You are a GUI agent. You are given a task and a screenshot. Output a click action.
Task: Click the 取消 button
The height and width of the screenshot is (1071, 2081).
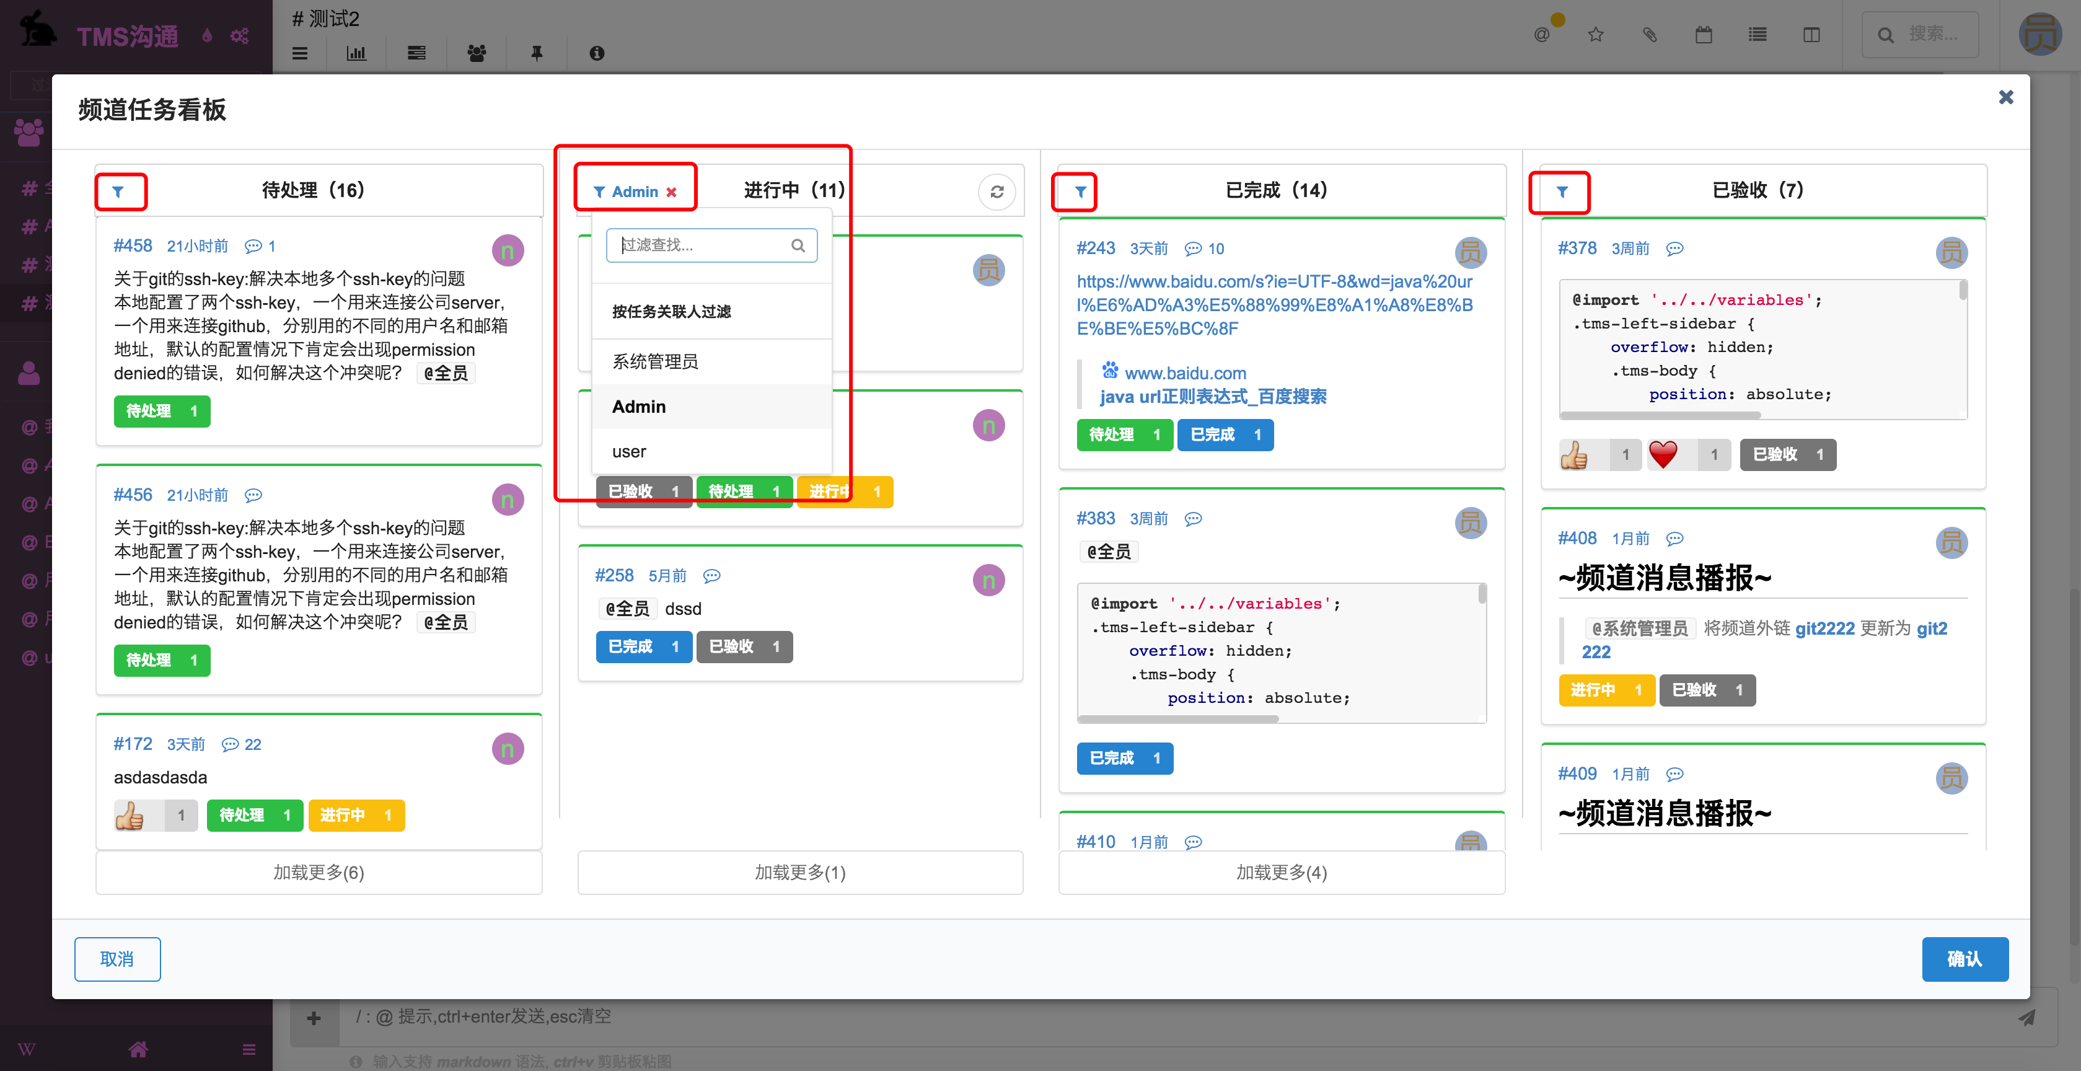point(117,959)
